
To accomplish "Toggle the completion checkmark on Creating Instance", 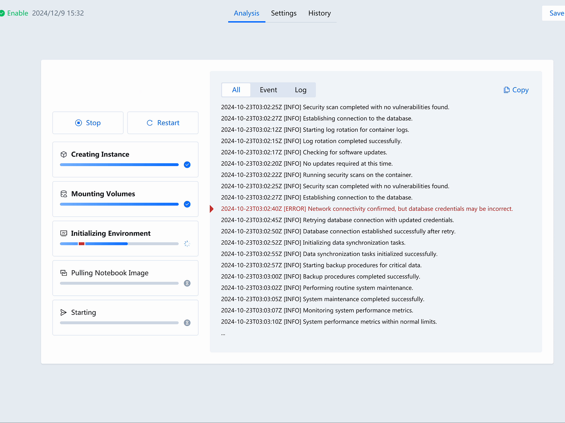I will click(187, 165).
